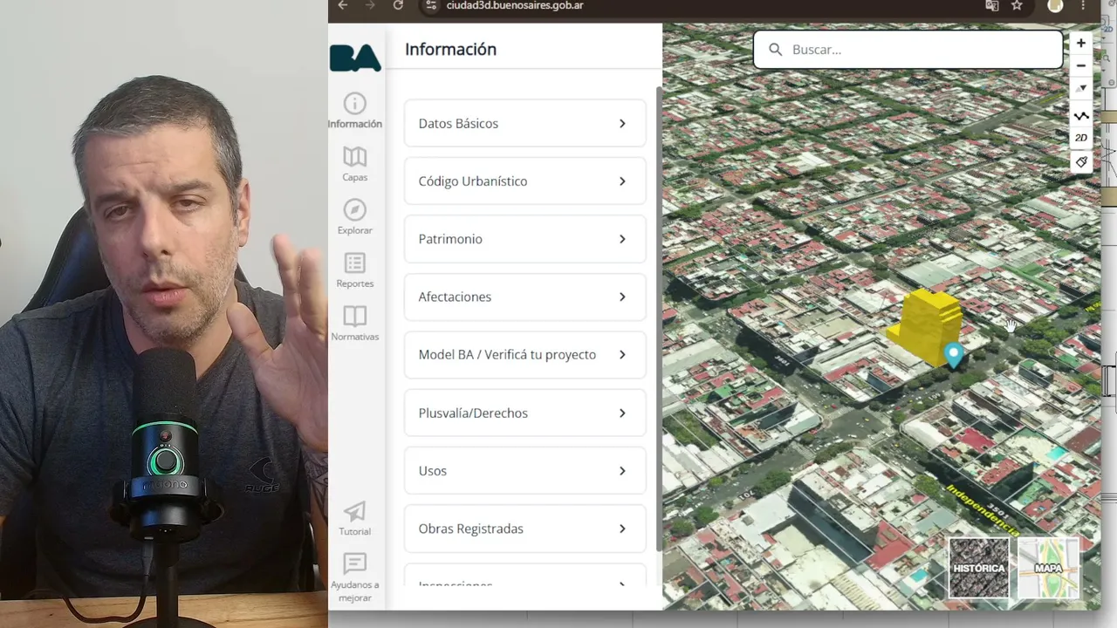1117x628 pixels.
Task: Open site information icon beside the URL
Action: coord(429,5)
